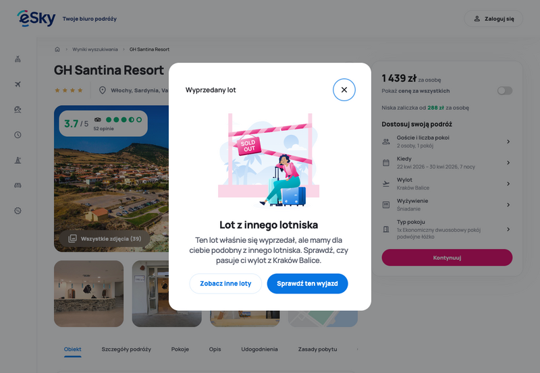Open beach holidays via umbrella sidebar icon
Viewport: 540px width, 373px height.
tap(18, 109)
